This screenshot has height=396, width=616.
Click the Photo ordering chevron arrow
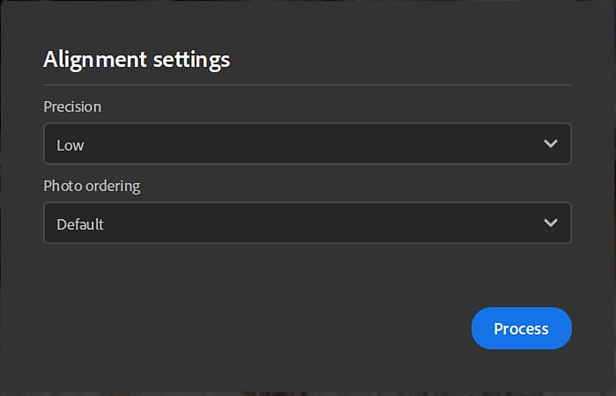pyautogui.click(x=551, y=223)
